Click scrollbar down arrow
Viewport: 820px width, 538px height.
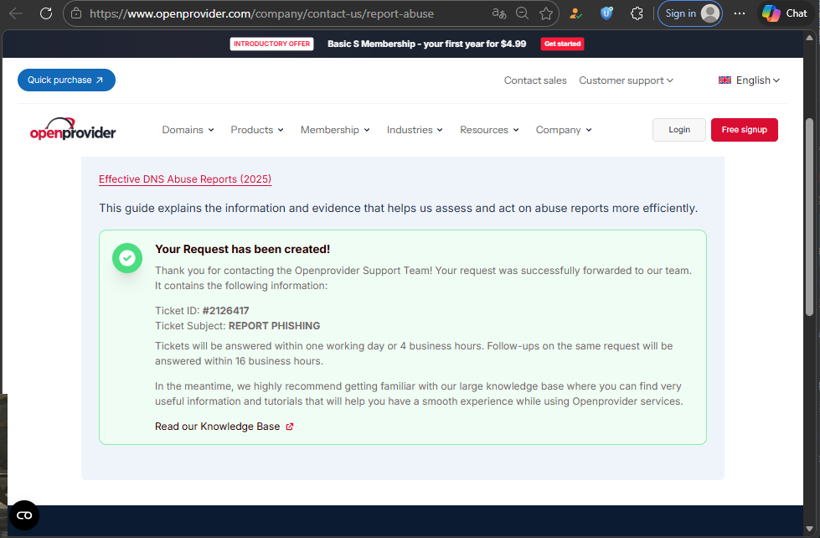(810, 529)
